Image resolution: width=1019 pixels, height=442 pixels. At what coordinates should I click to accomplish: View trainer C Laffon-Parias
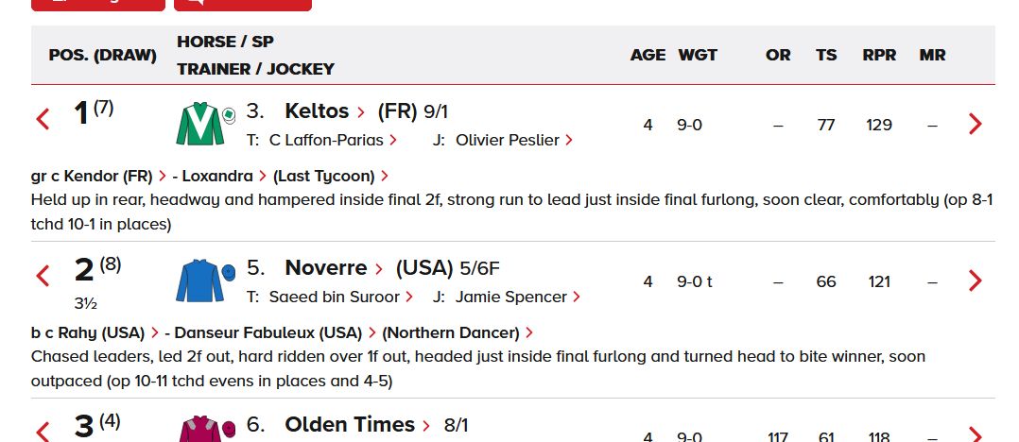(326, 140)
